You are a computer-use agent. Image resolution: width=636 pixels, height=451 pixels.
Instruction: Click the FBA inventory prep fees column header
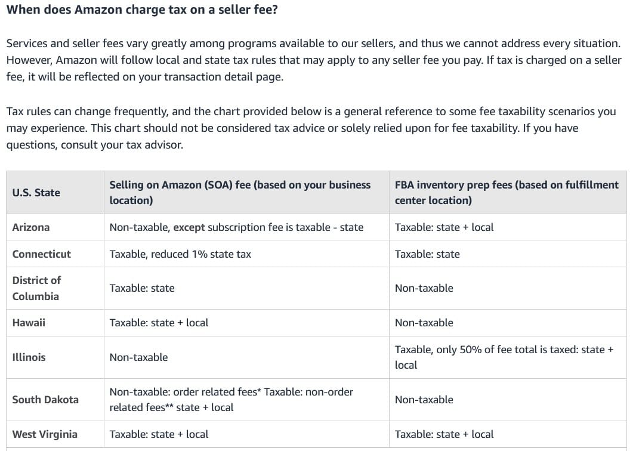click(507, 193)
